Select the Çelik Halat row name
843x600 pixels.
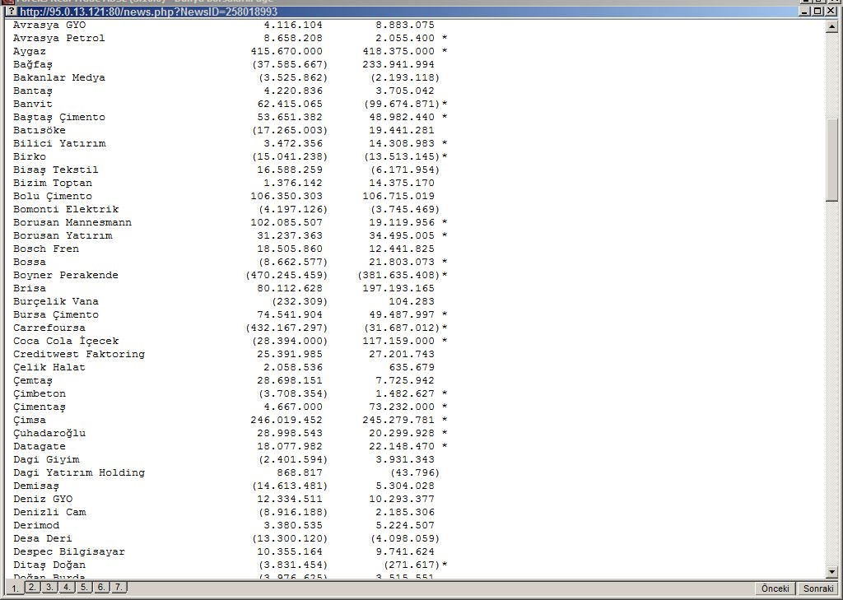pos(49,367)
